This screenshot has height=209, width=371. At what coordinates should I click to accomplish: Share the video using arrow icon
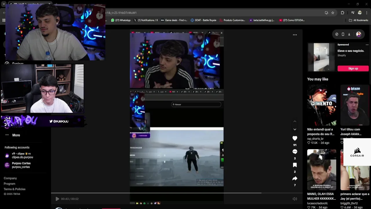click(295, 179)
